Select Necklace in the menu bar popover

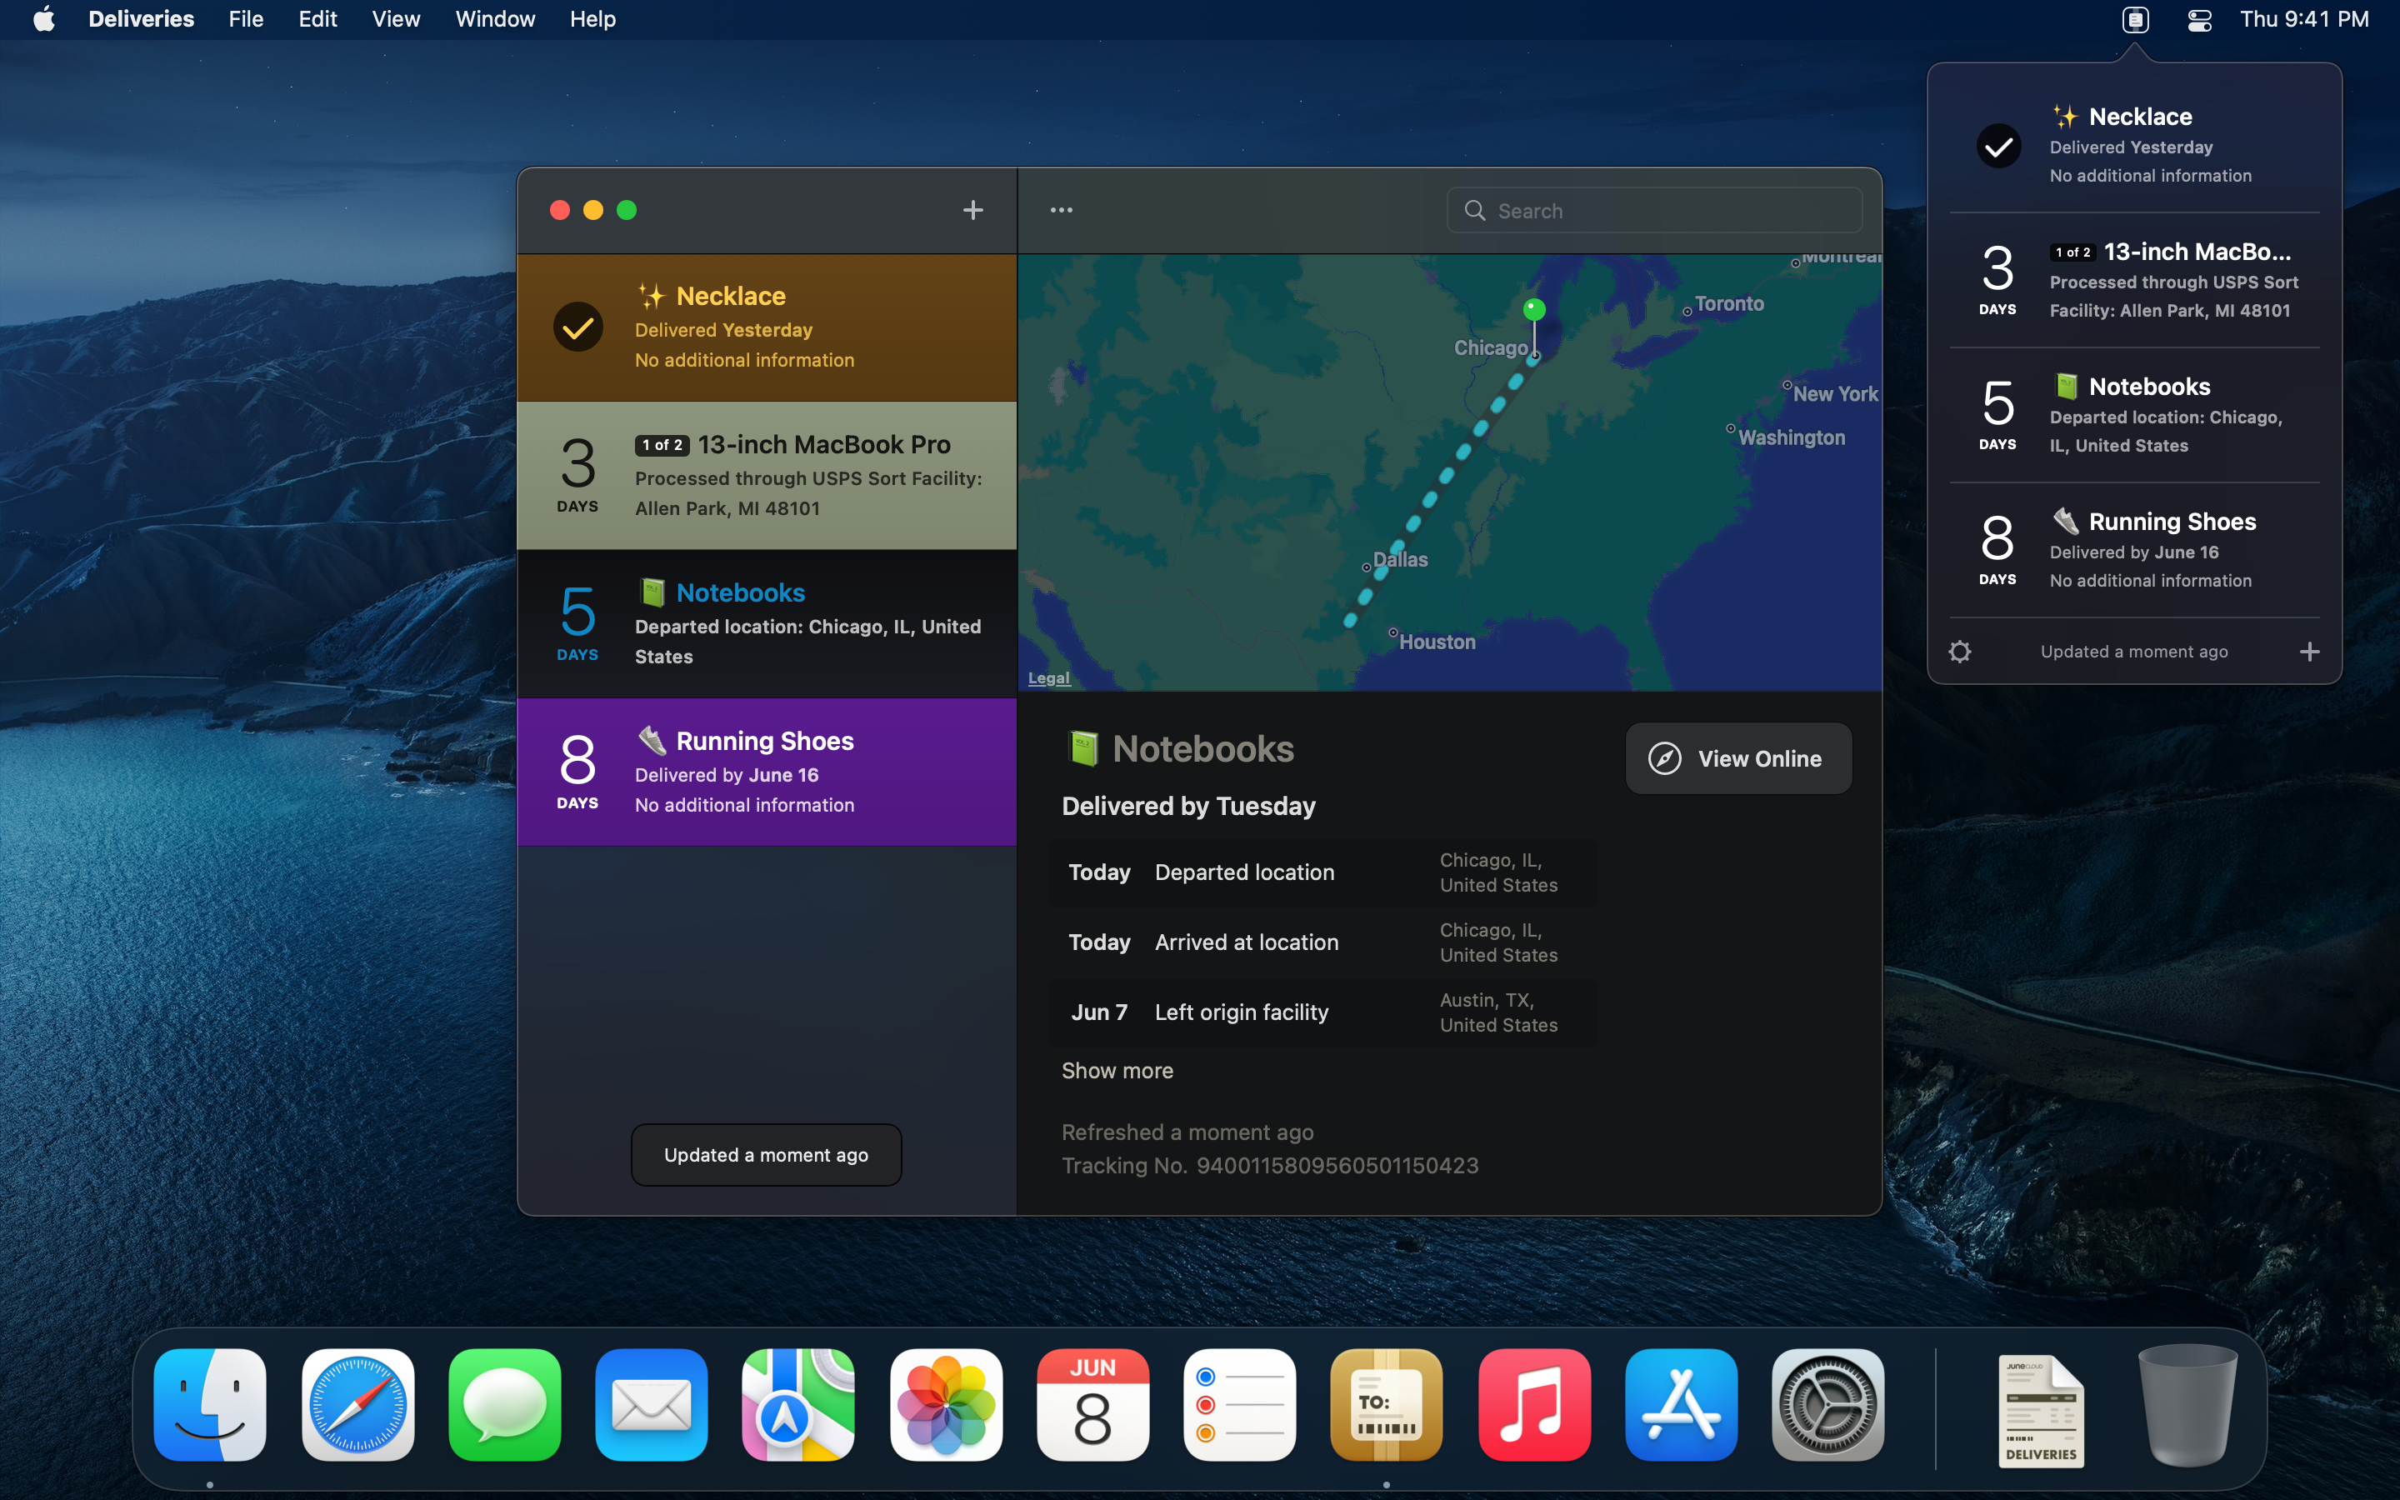pyautogui.click(x=2134, y=145)
